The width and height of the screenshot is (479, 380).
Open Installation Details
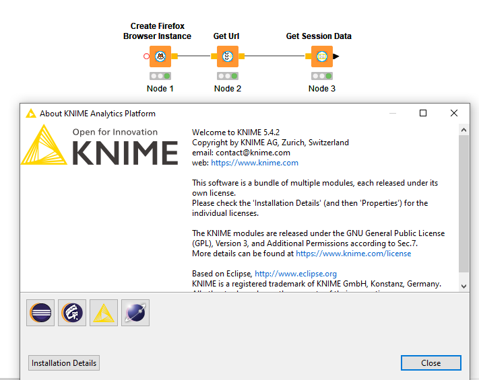pos(64,363)
